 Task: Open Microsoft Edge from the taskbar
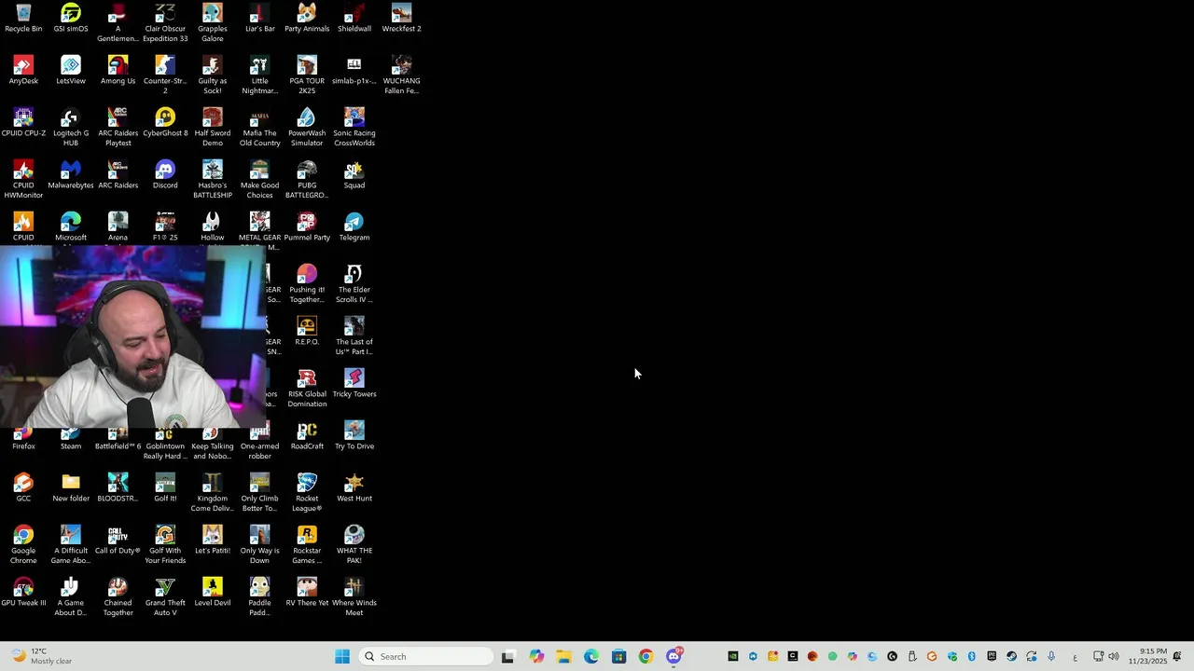[x=591, y=657]
